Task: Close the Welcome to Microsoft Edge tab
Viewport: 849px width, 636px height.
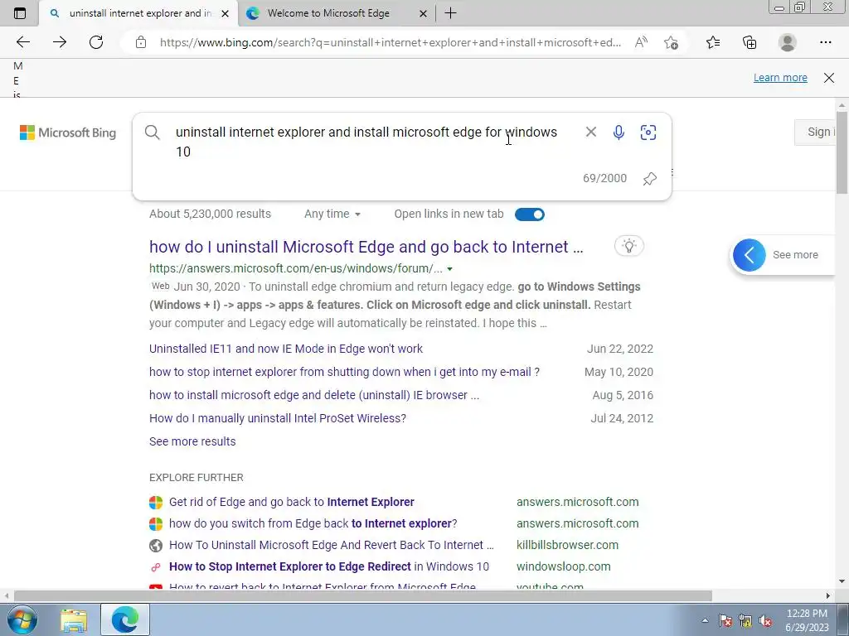Action: (x=424, y=13)
